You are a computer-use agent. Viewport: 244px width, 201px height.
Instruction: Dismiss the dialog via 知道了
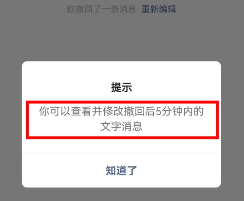click(121, 171)
